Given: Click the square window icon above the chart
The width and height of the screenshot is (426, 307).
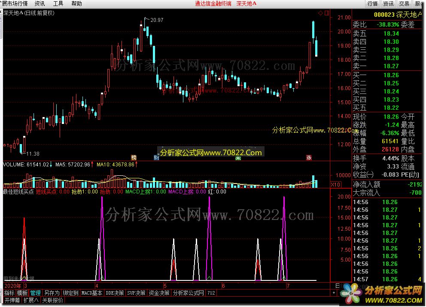Looking at the screenshot, I should 326,13.
